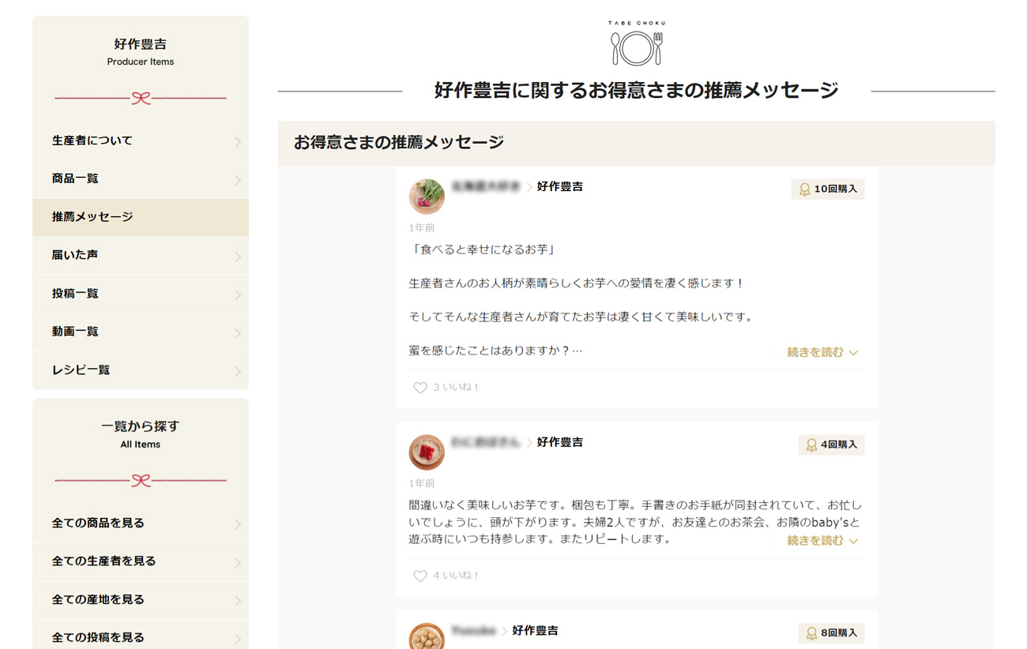The image size is (1027, 649).
Task: Open the 好作豊吉 producer link in first review
Action: (x=559, y=186)
